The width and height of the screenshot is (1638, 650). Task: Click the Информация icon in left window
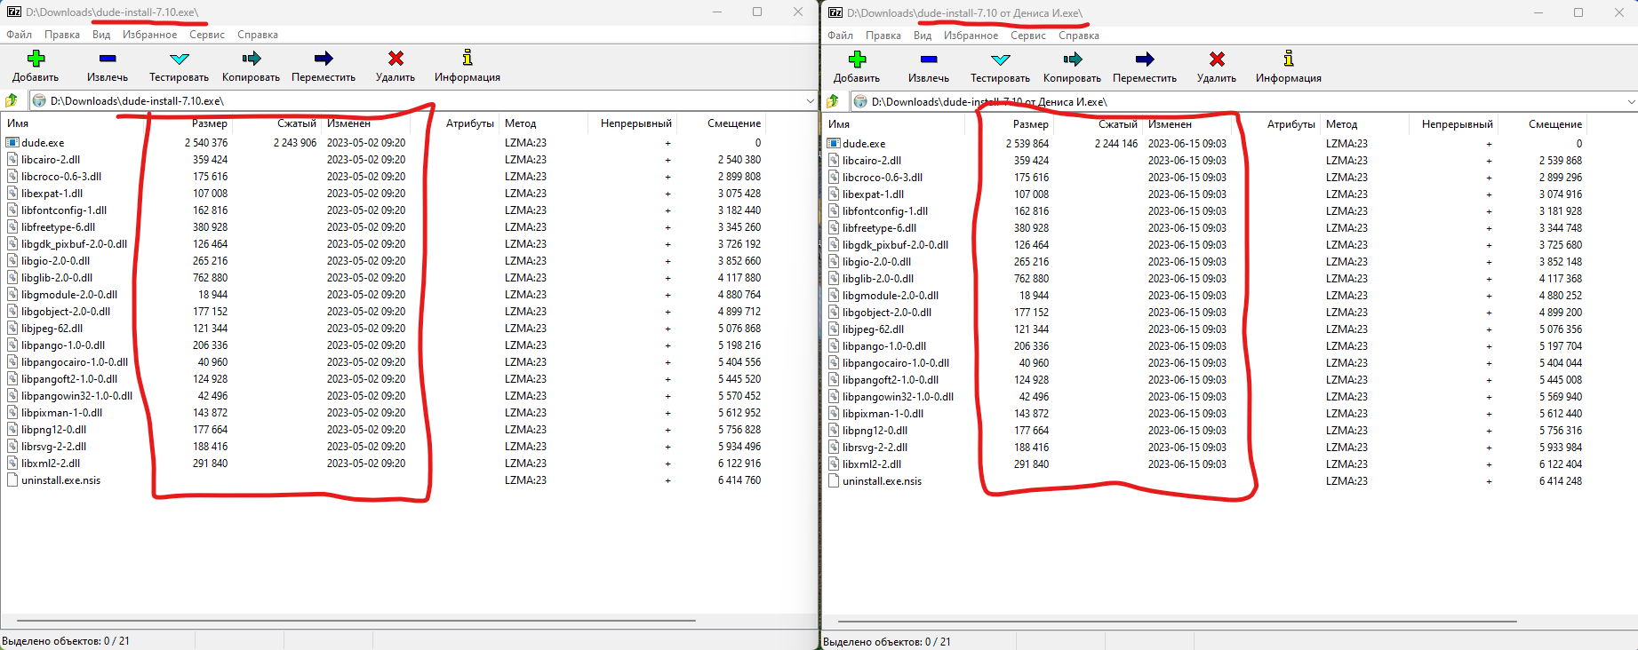(x=467, y=58)
